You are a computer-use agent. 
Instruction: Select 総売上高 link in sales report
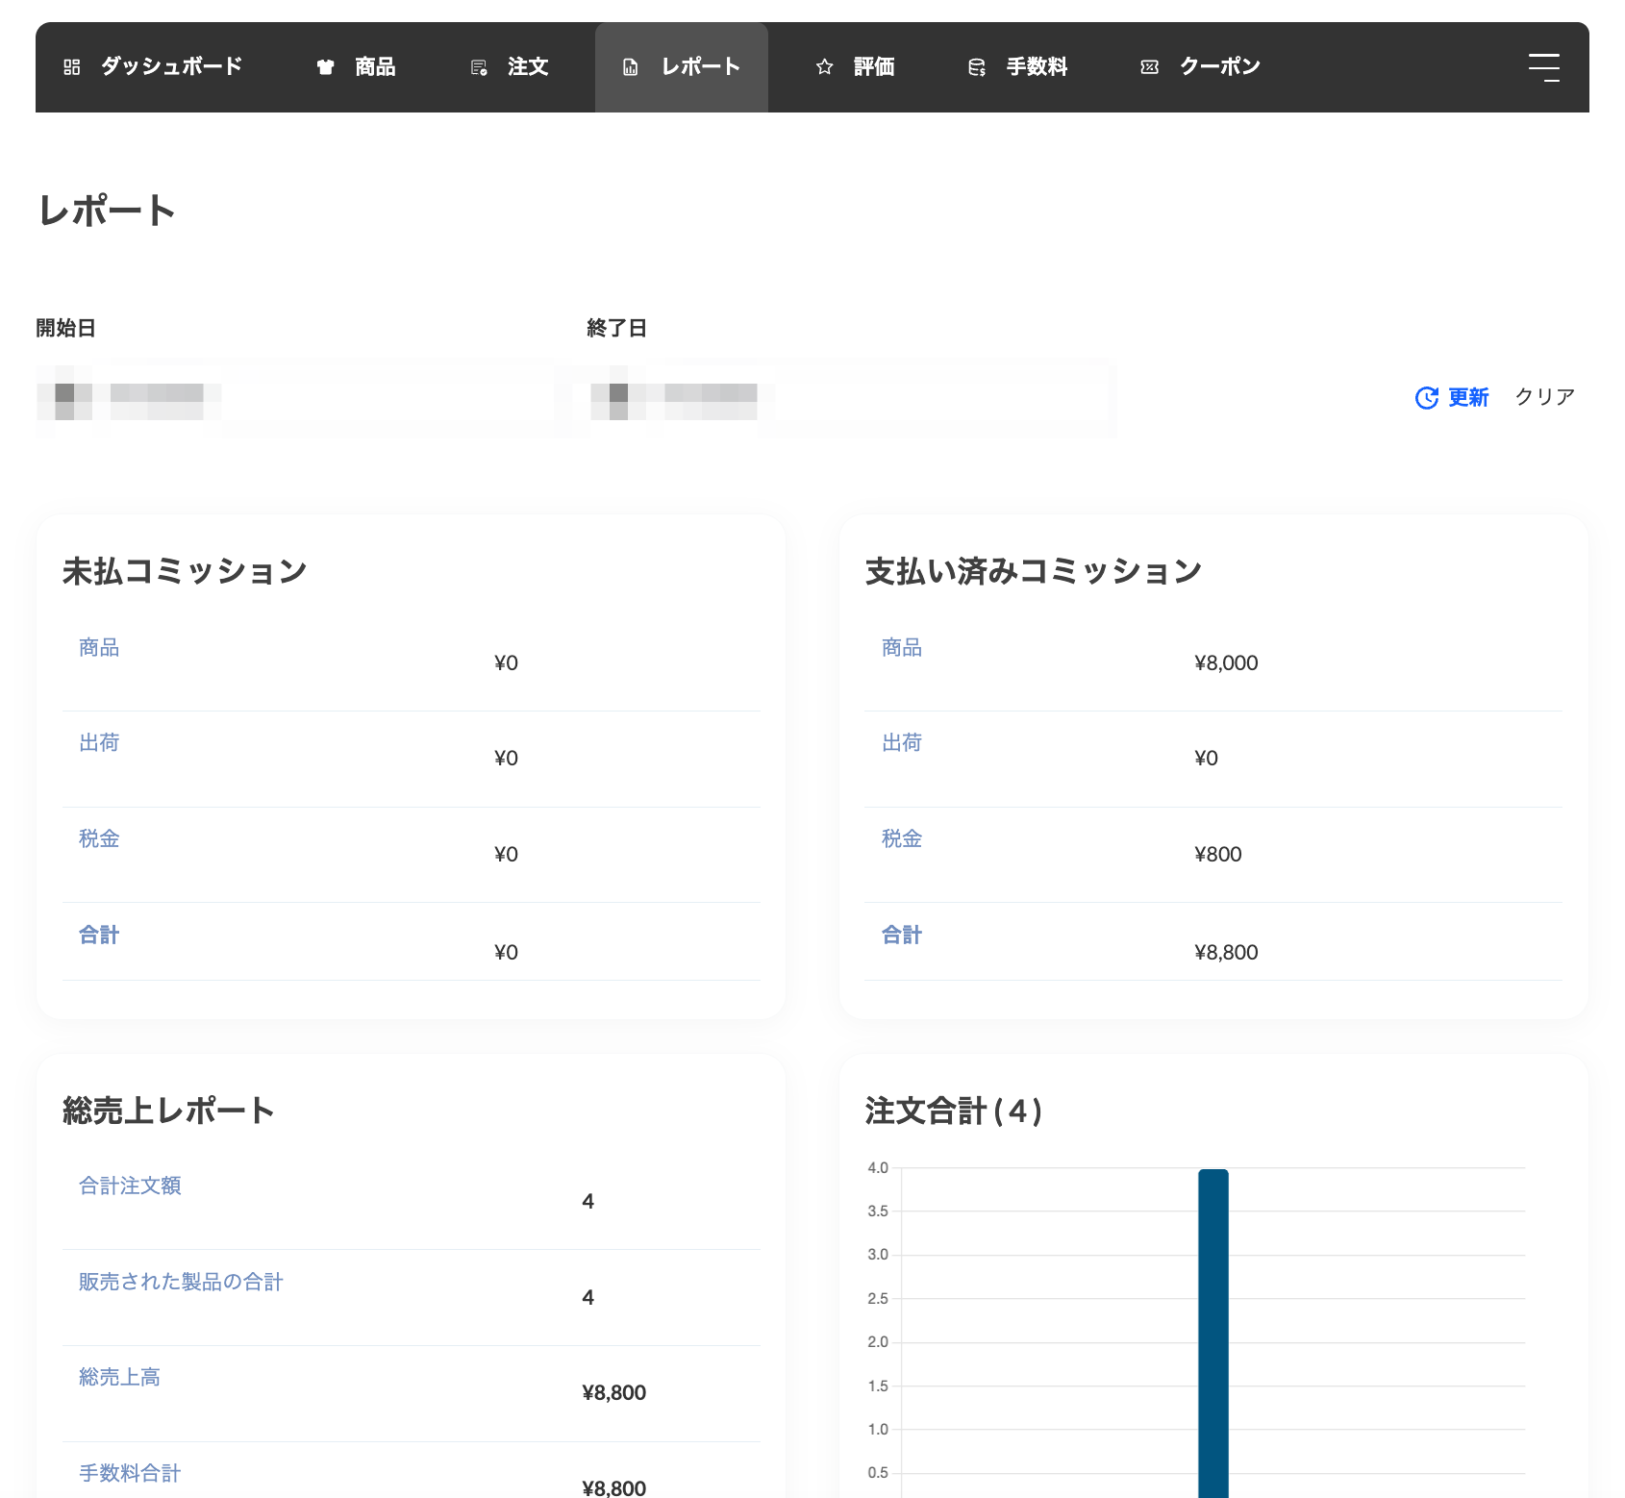[119, 1377]
